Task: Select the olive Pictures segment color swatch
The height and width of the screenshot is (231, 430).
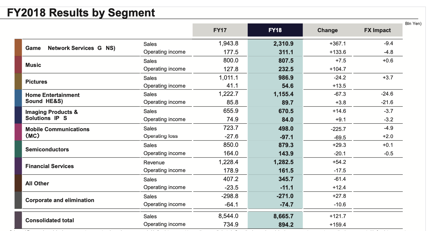Action: pyautogui.click(x=18, y=81)
